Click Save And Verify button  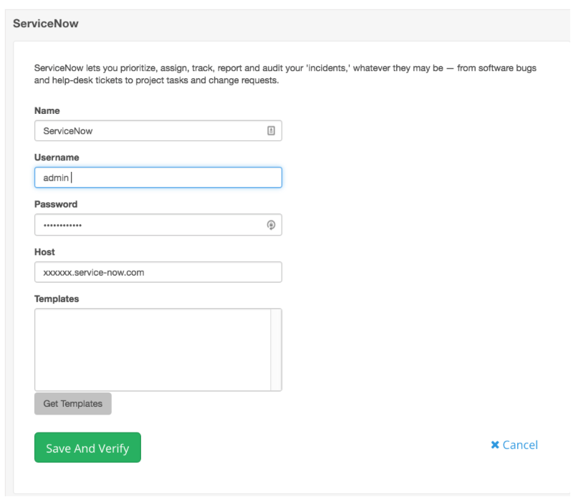click(x=87, y=447)
